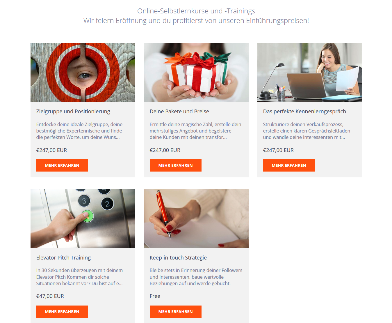Image resolution: width=392 pixels, height=323 pixels.
Task: Open the Keep-in-touch Strategie title
Action: point(178,258)
